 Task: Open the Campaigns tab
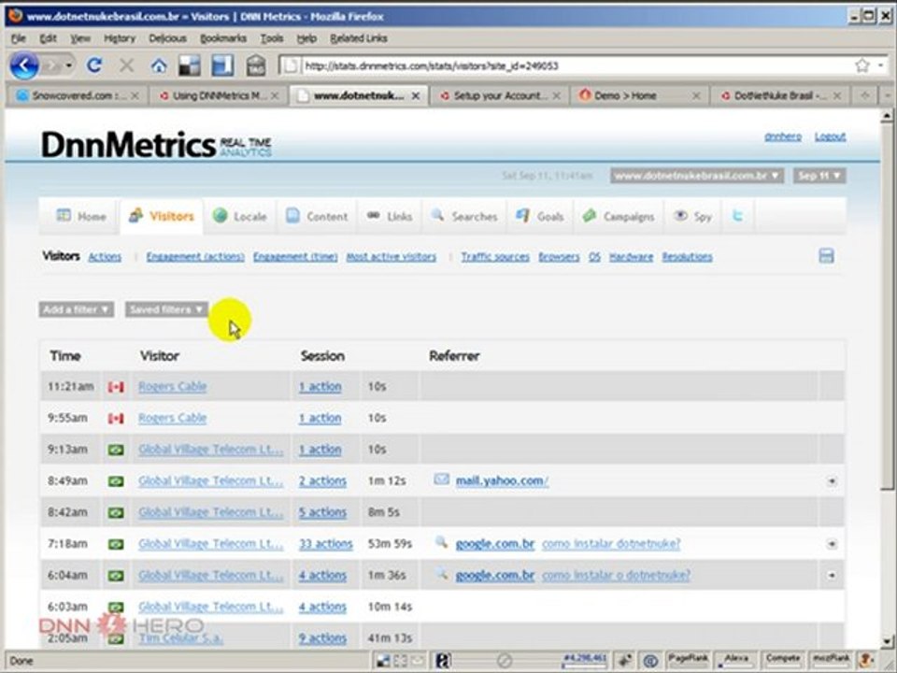tap(619, 216)
